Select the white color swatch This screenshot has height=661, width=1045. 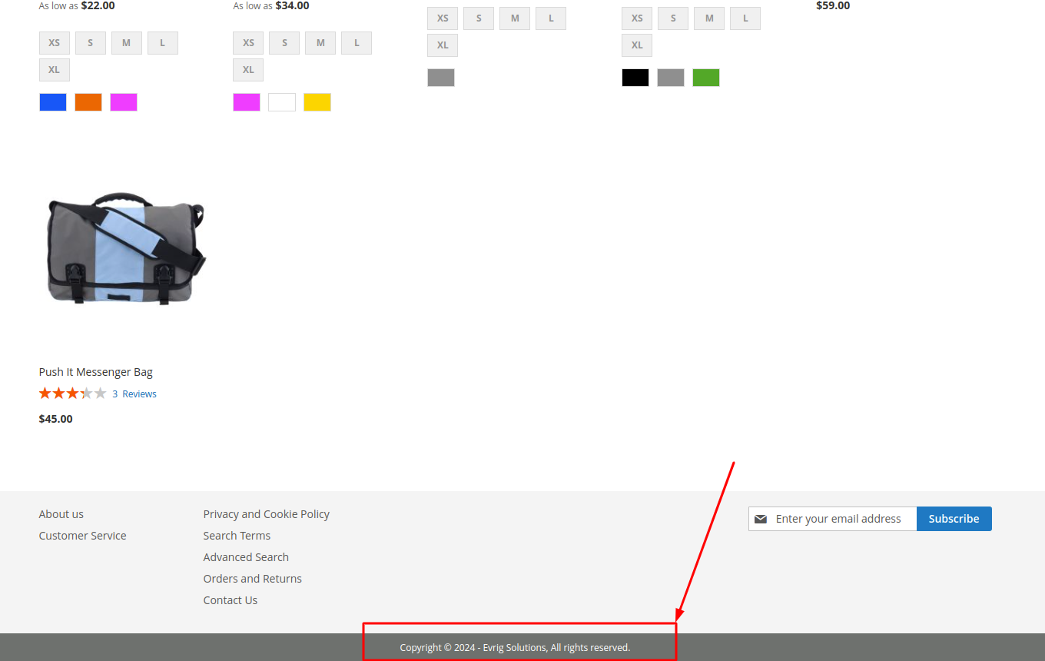click(x=282, y=102)
